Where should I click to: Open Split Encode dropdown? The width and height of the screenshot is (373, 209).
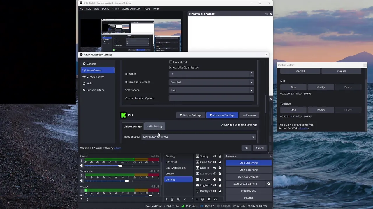pos(211,90)
